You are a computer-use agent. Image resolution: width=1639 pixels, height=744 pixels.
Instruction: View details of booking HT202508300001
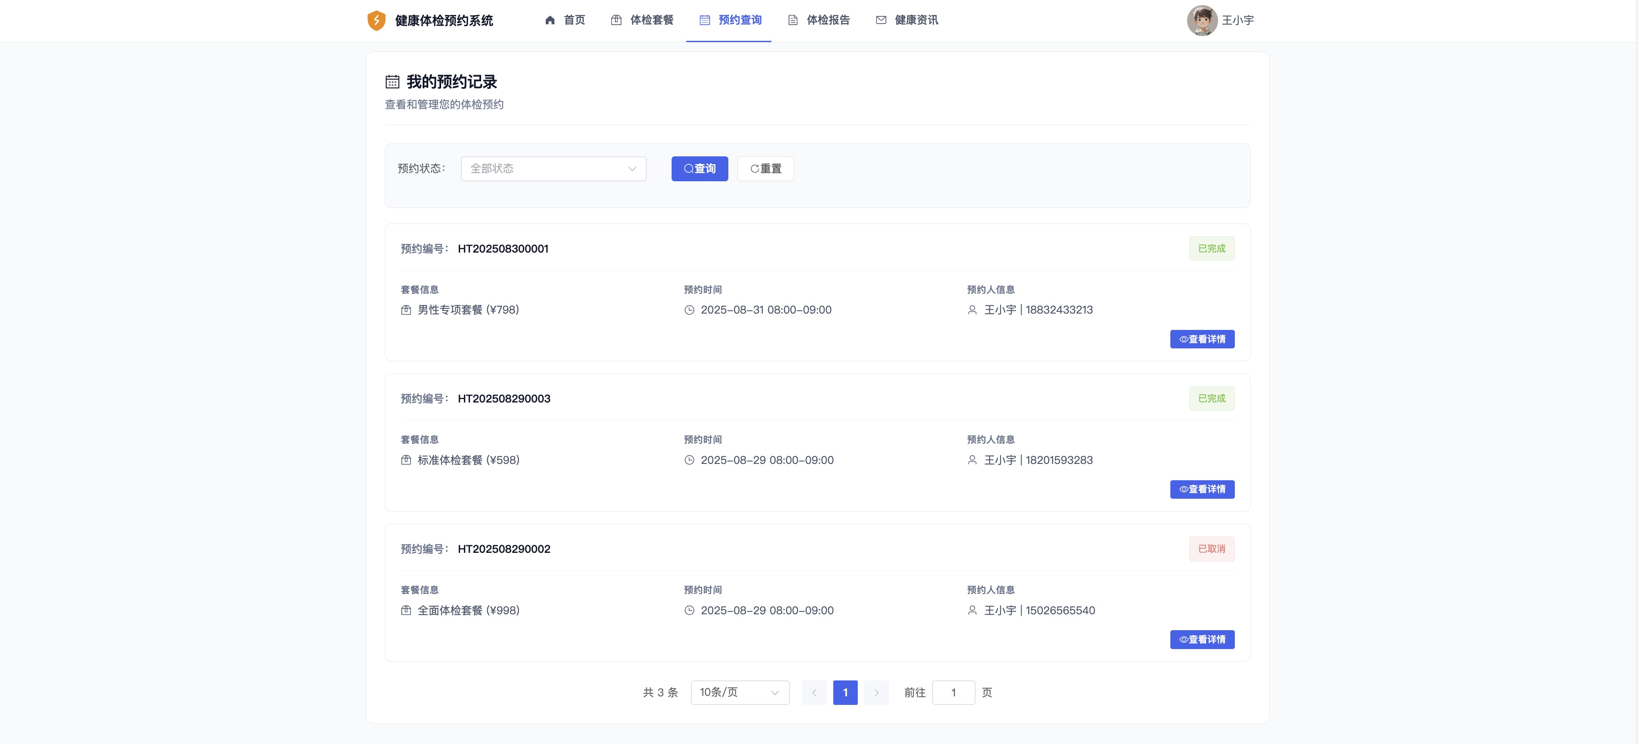(x=1202, y=339)
